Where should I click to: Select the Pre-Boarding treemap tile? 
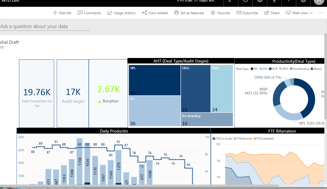[207, 119]
